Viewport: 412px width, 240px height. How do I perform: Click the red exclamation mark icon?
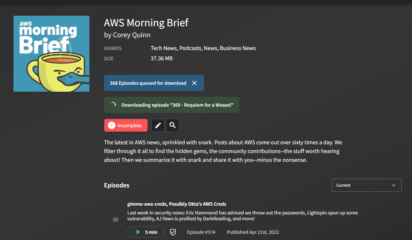[112, 125]
